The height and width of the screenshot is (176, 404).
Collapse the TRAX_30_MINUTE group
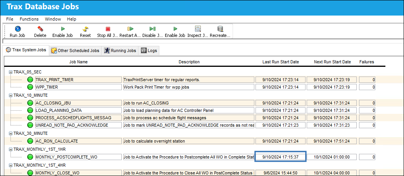pos(10,133)
